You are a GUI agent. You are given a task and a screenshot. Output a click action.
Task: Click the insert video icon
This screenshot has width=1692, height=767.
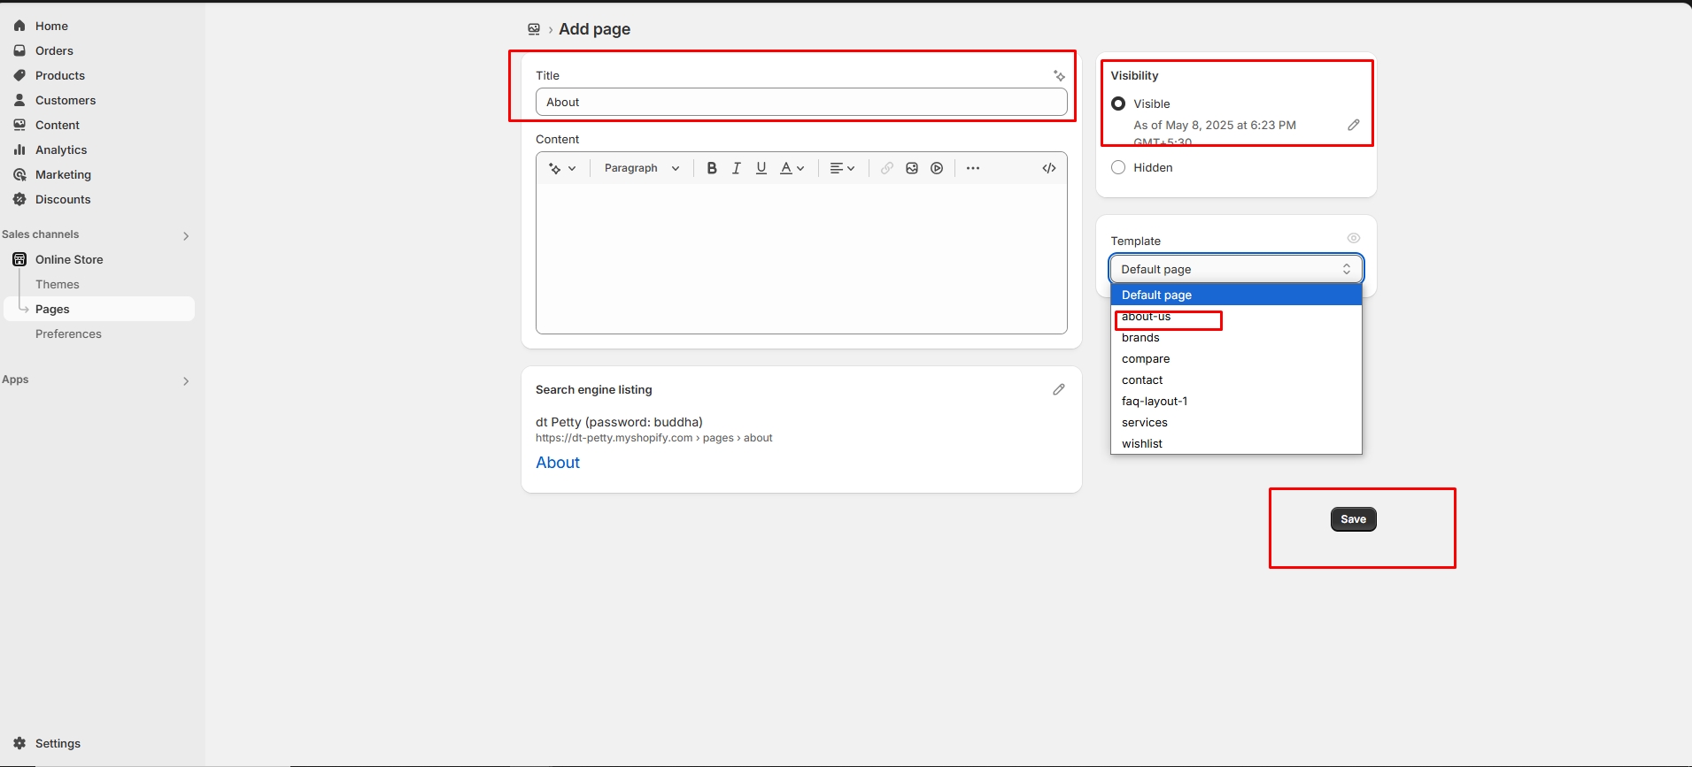tap(937, 168)
